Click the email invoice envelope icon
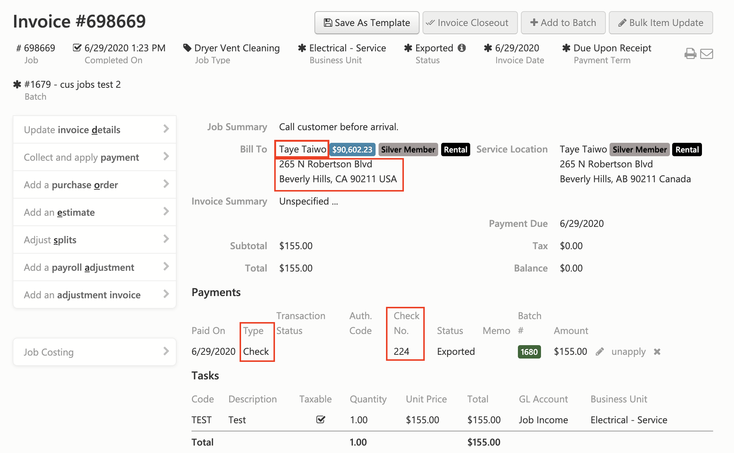 [x=706, y=54]
